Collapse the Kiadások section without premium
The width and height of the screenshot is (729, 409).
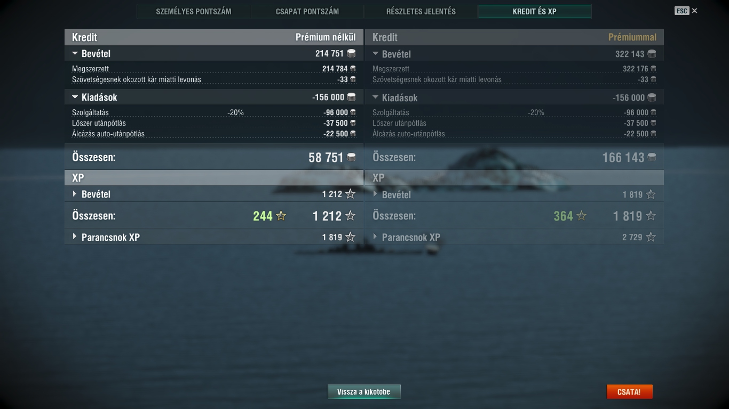(75, 97)
